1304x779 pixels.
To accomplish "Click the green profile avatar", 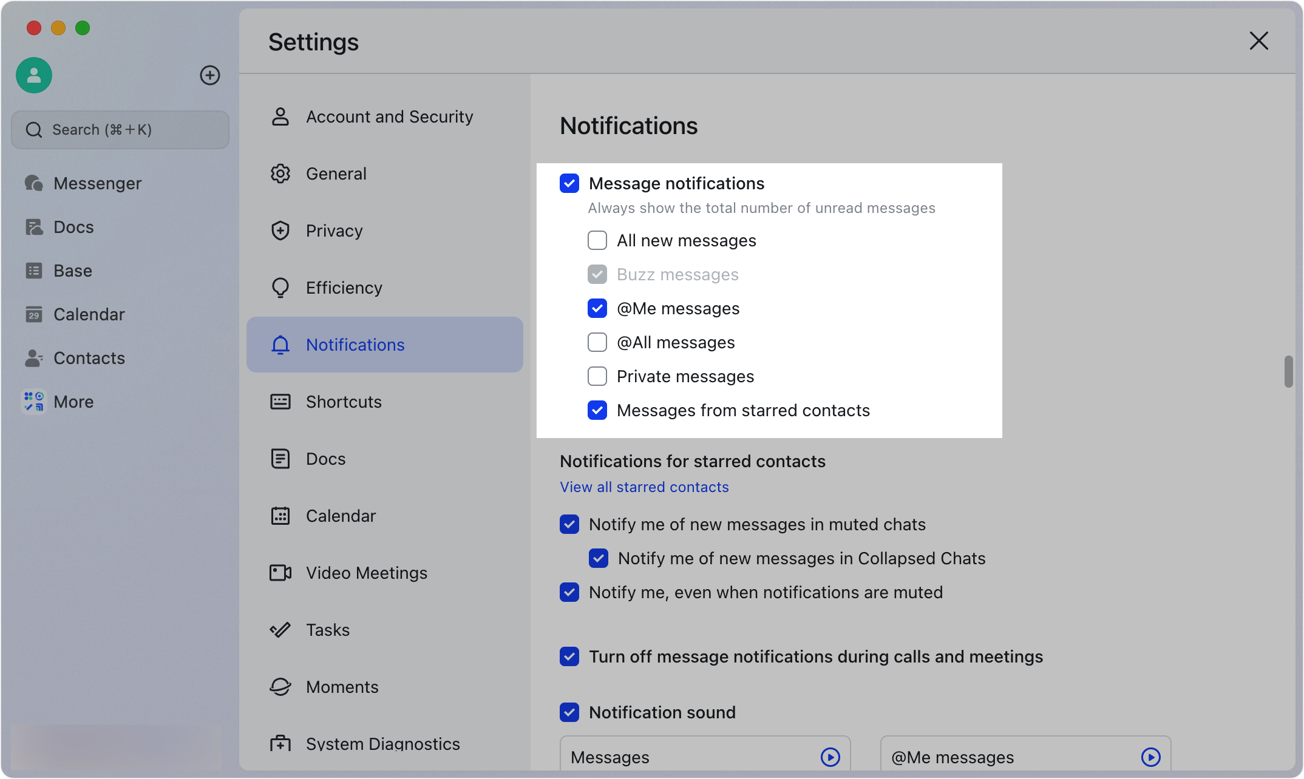I will click(34, 75).
